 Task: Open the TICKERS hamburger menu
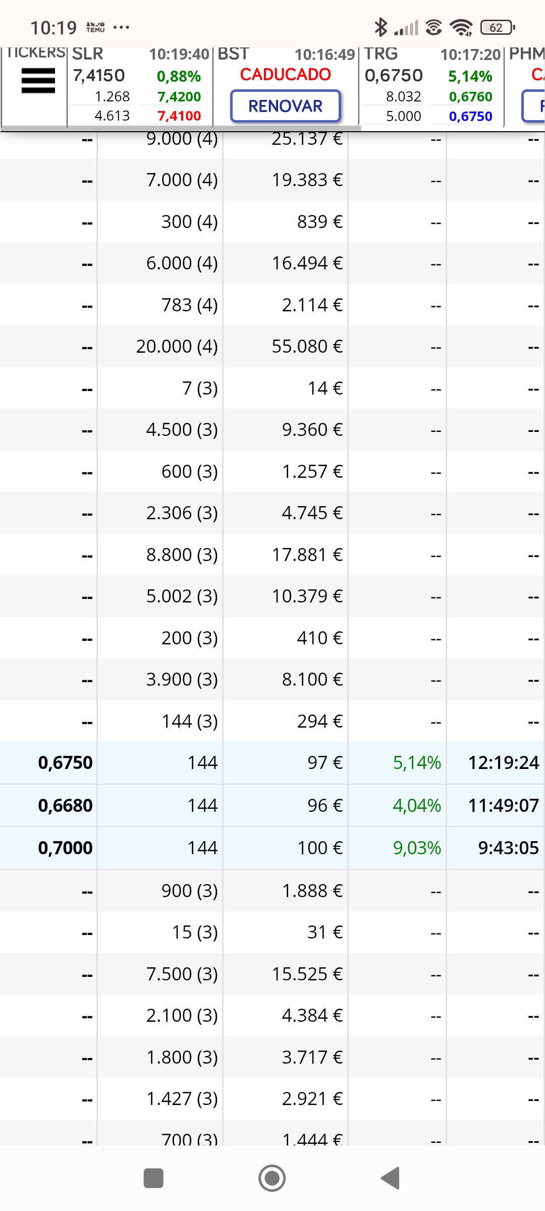[x=38, y=81]
